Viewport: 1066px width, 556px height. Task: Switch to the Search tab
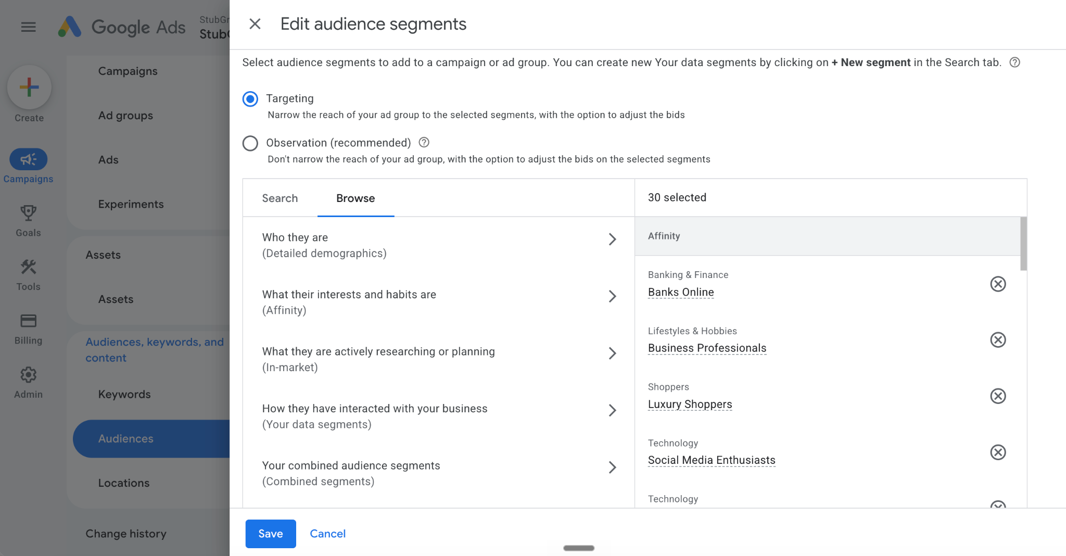(280, 198)
